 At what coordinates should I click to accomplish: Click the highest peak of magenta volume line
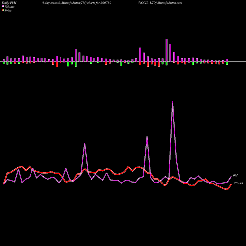172,102
